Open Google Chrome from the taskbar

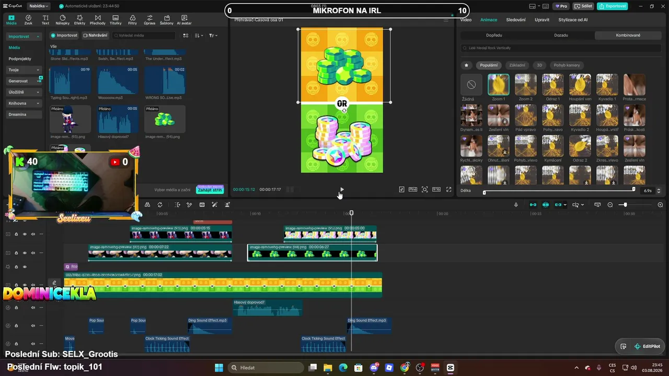coord(405,368)
